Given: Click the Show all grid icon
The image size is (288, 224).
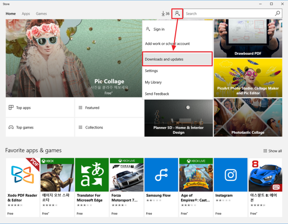Looking at the screenshot, I should point(265,151).
